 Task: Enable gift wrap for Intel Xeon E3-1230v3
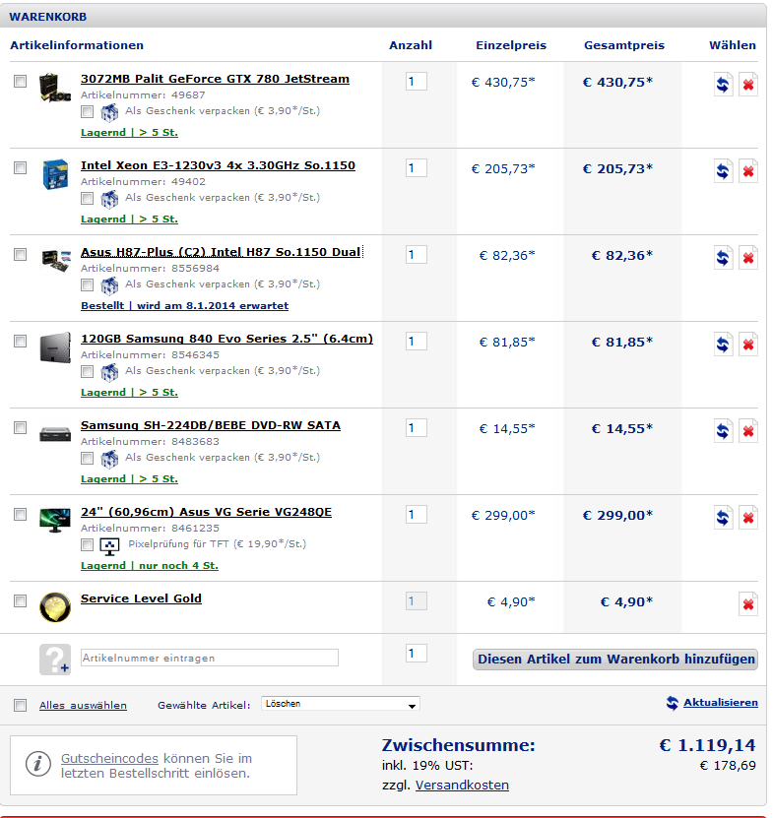pos(87,198)
